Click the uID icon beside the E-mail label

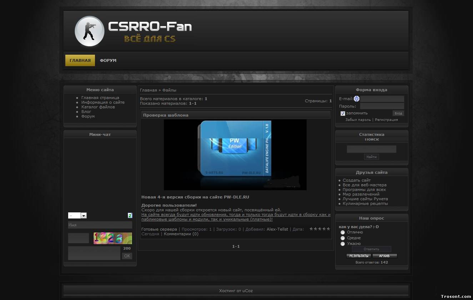point(357,99)
